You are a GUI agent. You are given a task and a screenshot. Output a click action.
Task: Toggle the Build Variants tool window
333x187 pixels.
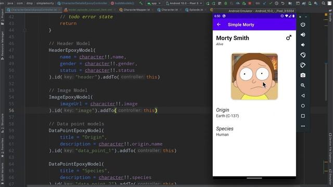[2, 173]
